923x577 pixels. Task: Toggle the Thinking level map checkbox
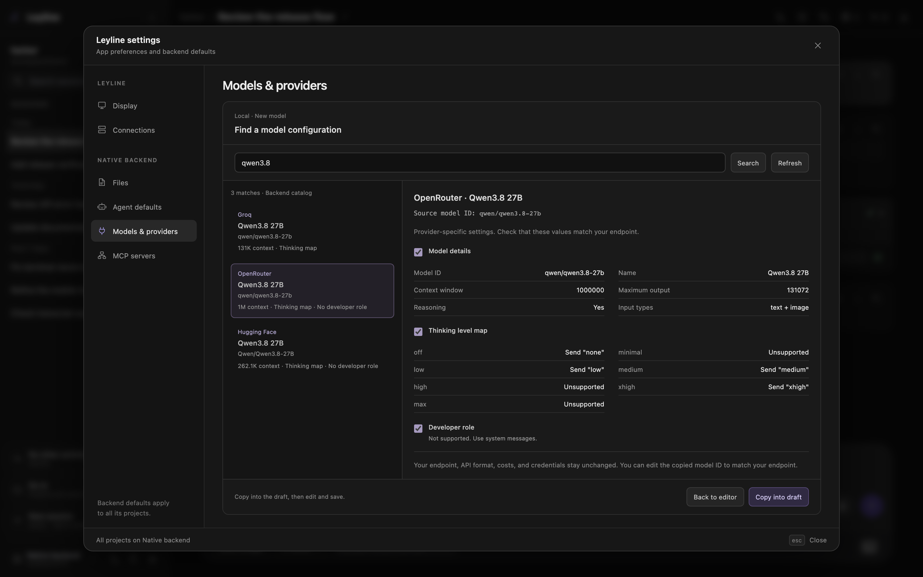pyautogui.click(x=418, y=331)
